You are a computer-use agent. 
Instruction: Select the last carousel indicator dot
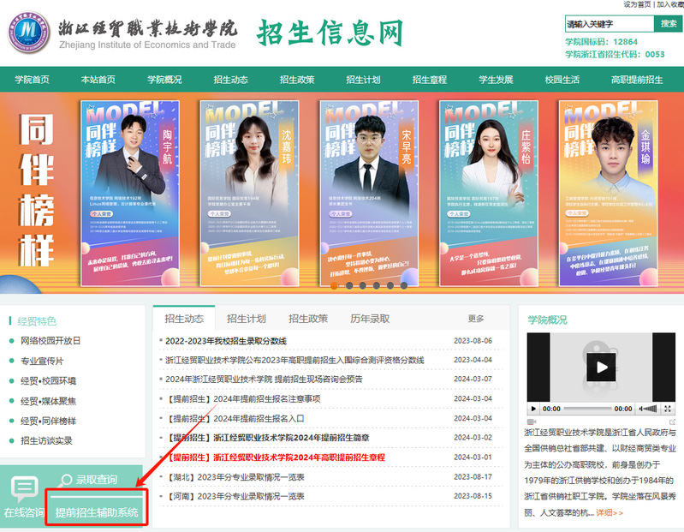pyautogui.click(x=405, y=285)
